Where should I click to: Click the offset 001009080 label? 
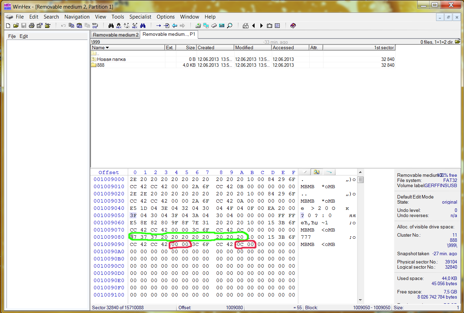point(109,237)
